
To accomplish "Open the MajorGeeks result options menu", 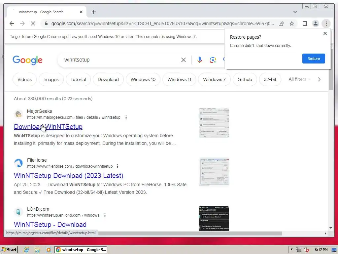I will (126, 117).
